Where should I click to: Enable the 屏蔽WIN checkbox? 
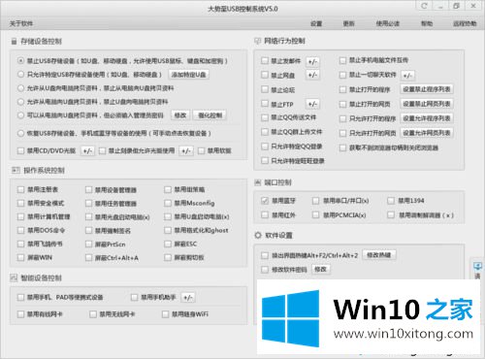click(20, 257)
